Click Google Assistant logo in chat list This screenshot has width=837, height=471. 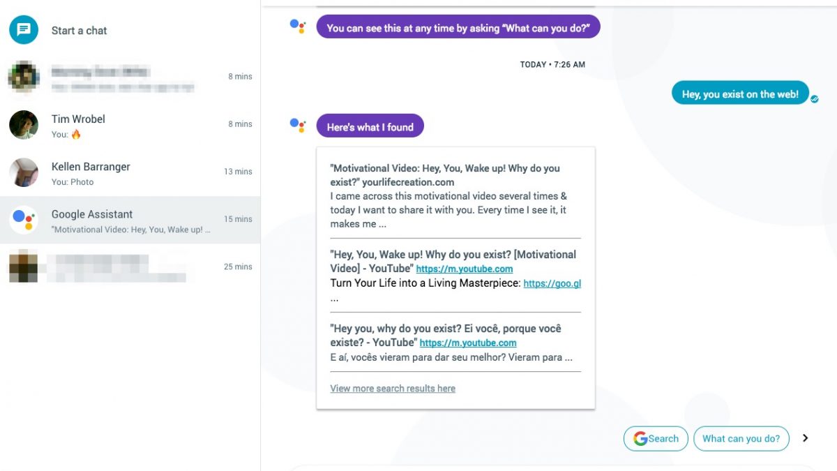click(x=24, y=220)
